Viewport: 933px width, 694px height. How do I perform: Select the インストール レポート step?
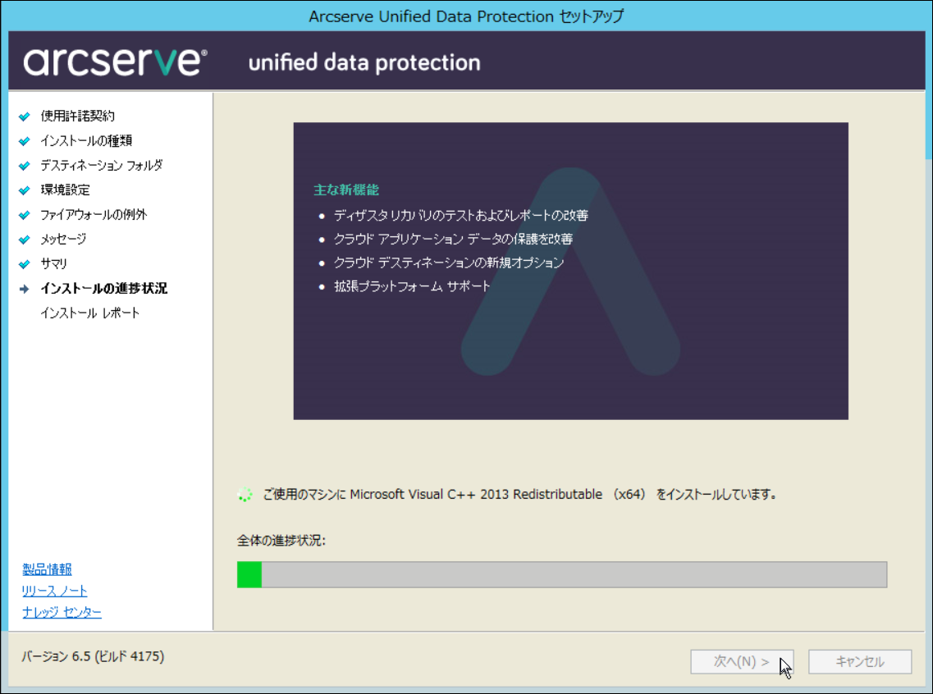click(x=89, y=313)
